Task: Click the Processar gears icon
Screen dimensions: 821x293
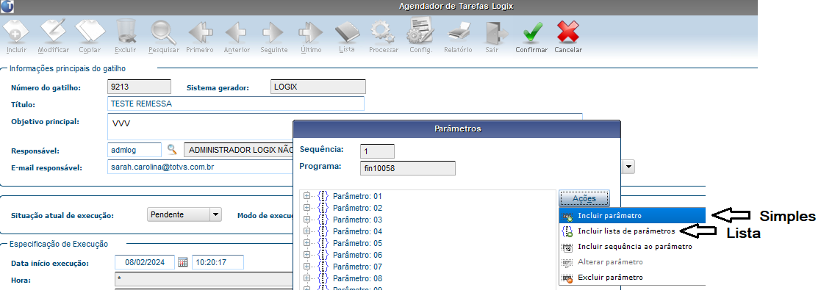Action: pyautogui.click(x=383, y=32)
